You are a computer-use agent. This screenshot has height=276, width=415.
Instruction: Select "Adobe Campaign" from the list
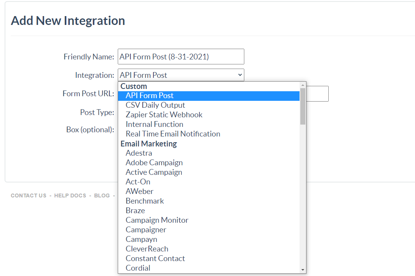(x=154, y=162)
